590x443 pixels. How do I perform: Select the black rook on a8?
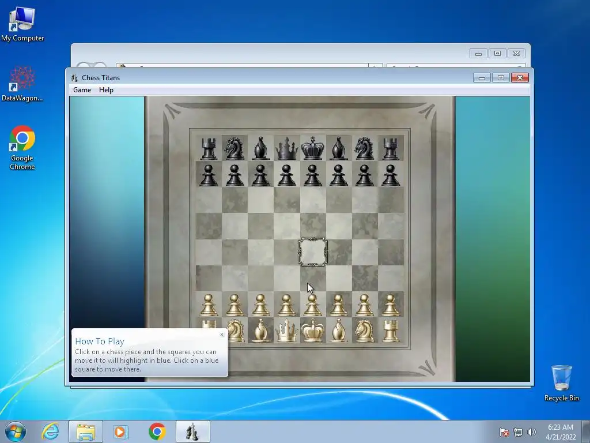pyautogui.click(x=209, y=148)
